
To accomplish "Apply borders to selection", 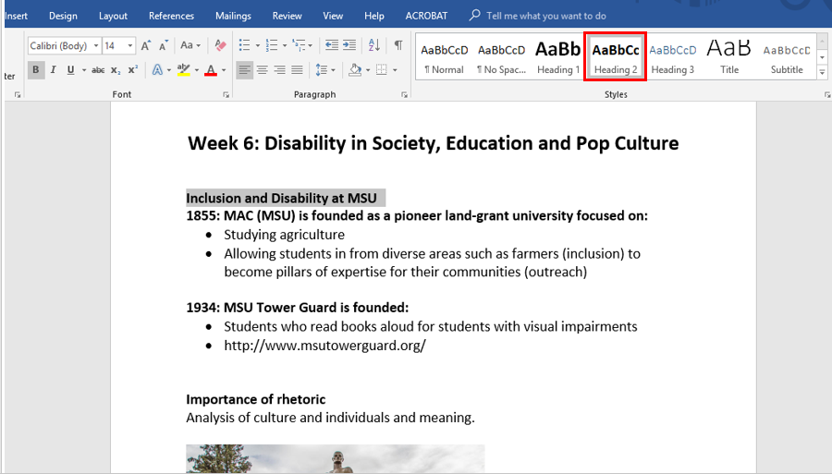I will pyautogui.click(x=382, y=69).
